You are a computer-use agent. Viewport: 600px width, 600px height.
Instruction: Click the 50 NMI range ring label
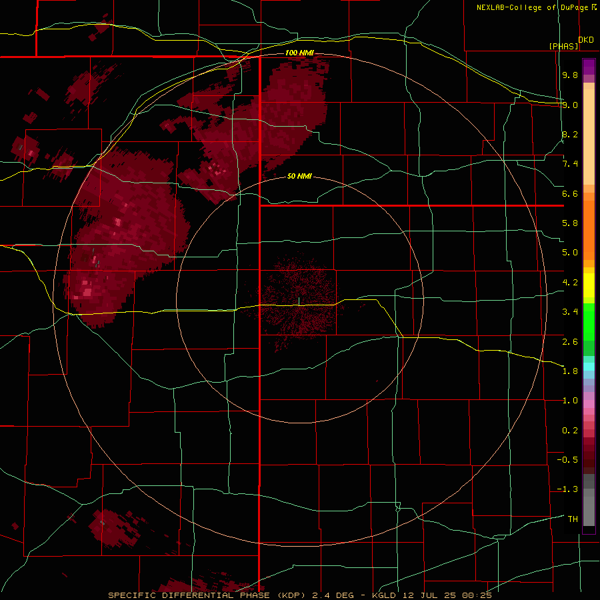coord(299,176)
